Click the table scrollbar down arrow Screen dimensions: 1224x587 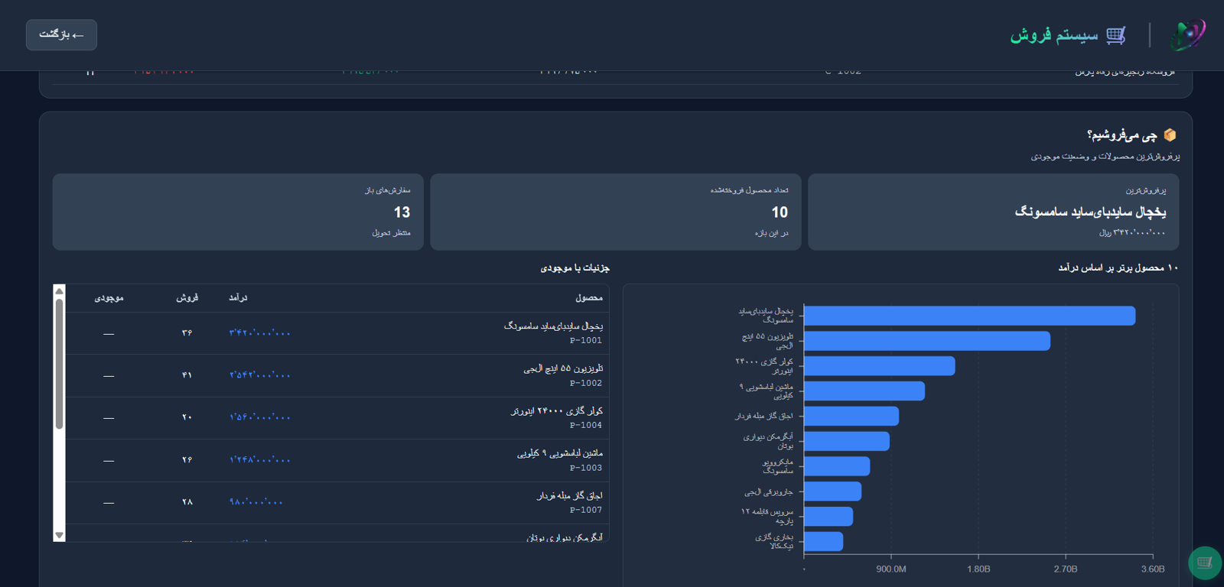pyautogui.click(x=59, y=535)
